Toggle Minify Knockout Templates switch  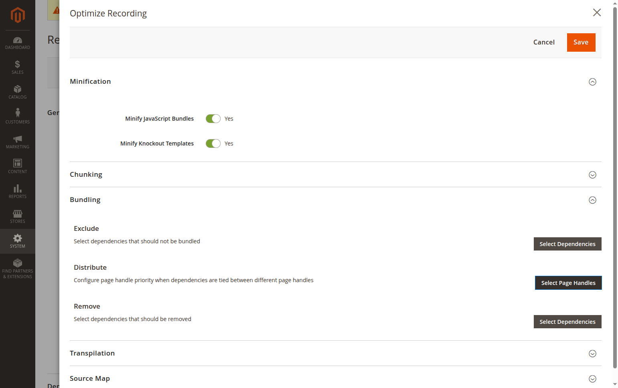(213, 143)
